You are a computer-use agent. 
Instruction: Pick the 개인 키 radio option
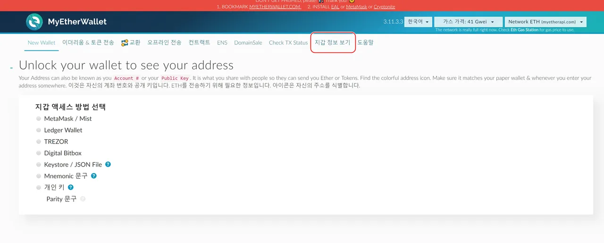pos(39,187)
